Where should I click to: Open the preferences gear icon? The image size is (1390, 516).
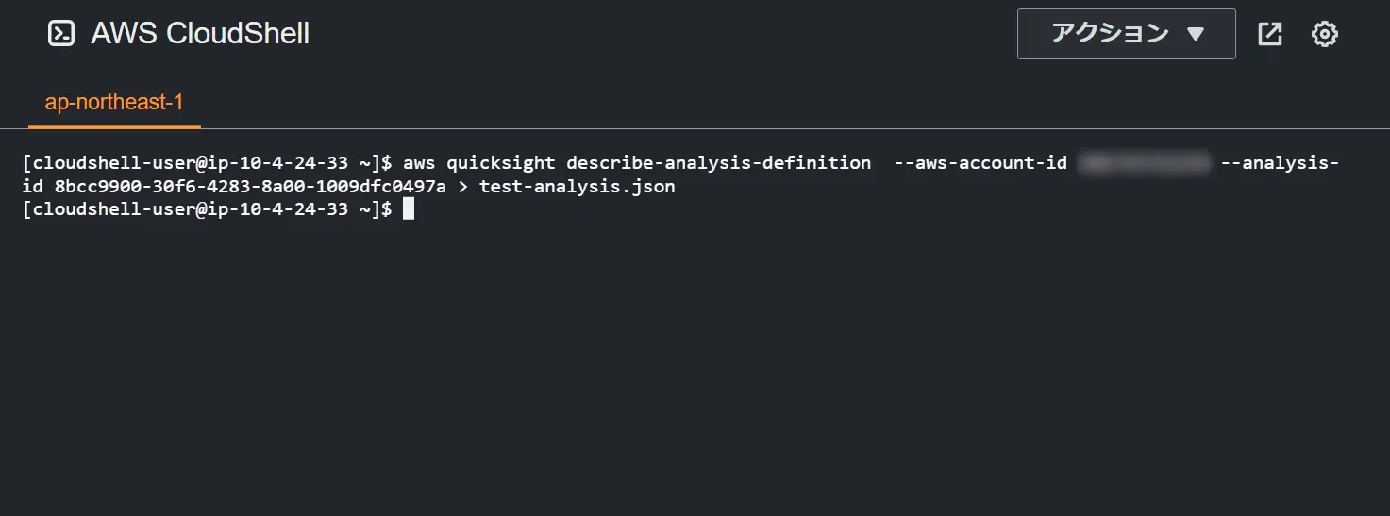[x=1325, y=34]
